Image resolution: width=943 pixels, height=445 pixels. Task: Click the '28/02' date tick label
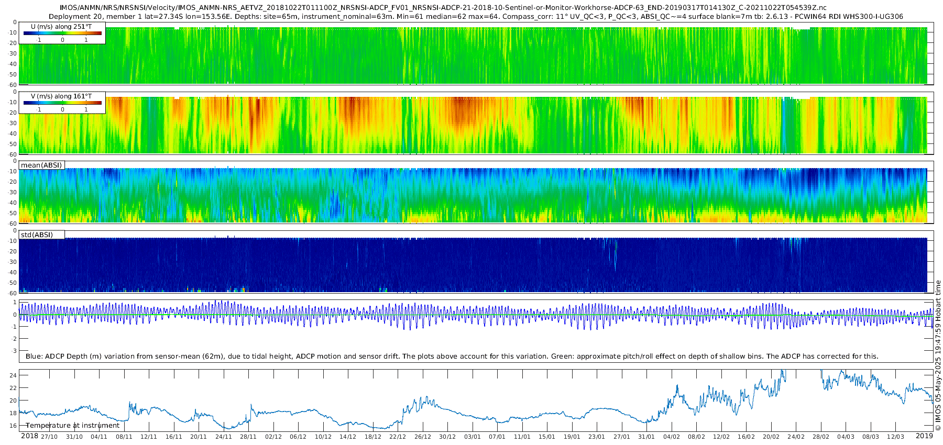point(821,437)
